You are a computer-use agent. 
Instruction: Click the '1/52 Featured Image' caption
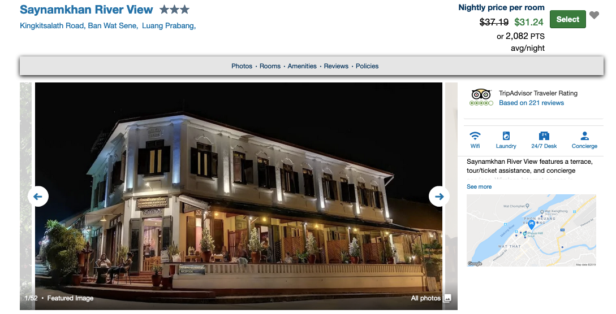coord(59,298)
